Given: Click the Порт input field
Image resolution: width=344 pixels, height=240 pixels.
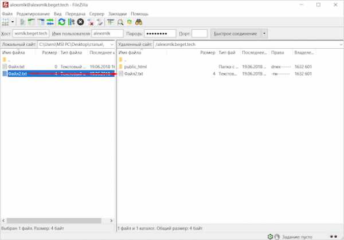Looking at the screenshot, I should [x=199, y=34].
